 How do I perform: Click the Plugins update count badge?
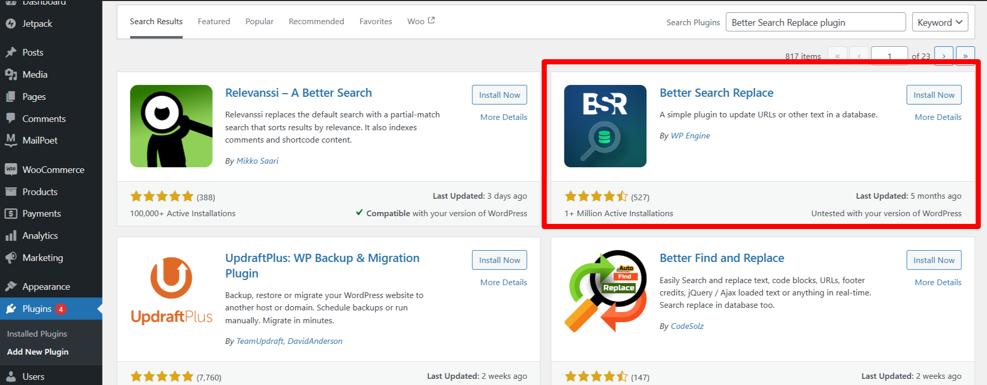pos(61,309)
